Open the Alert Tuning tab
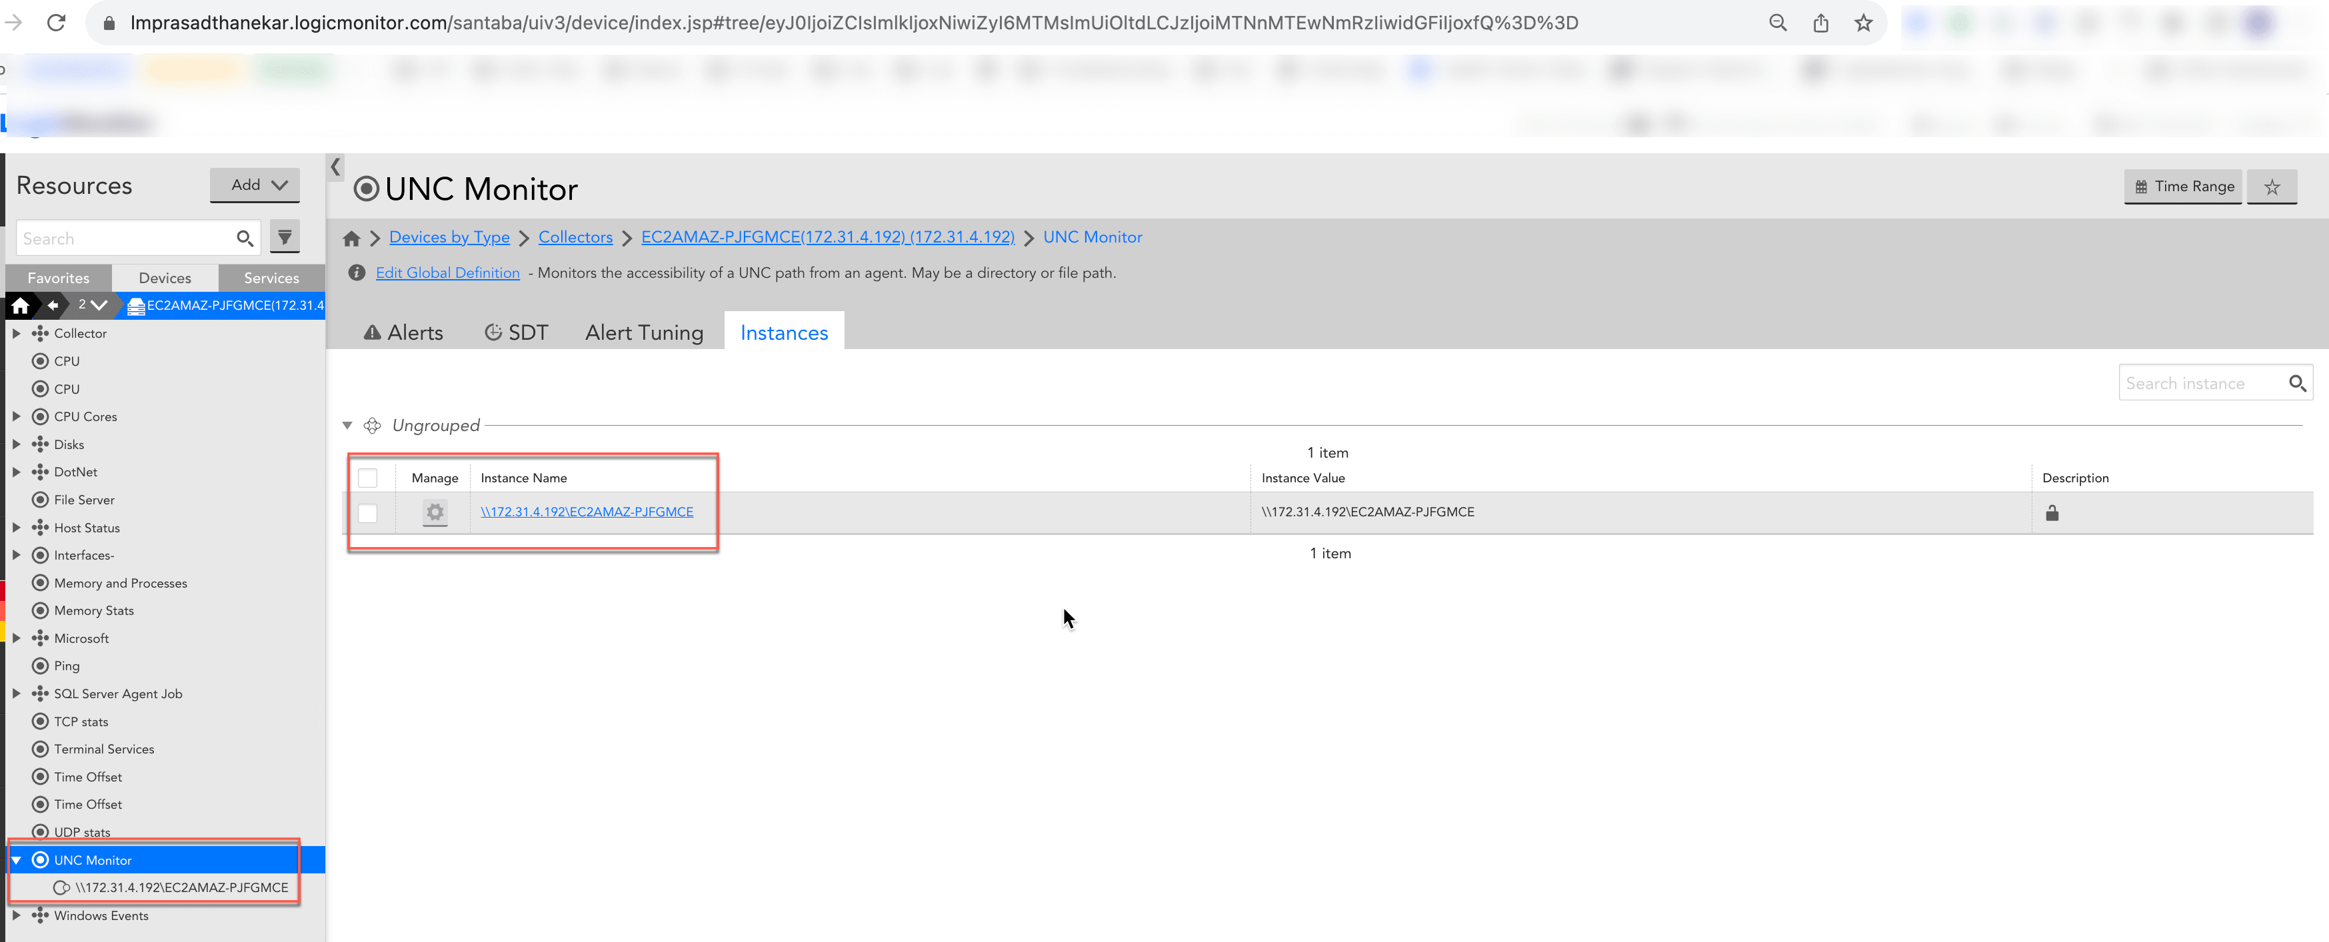Viewport: 2329px width, 942px height. tap(644, 332)
